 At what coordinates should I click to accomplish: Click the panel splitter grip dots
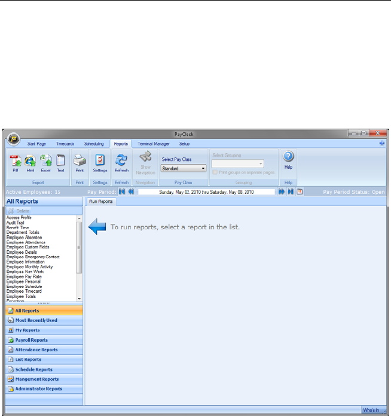tap(44, 303)
